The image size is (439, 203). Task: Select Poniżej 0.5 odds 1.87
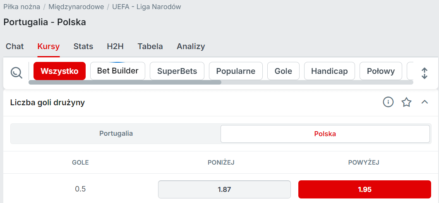point(224,189)
